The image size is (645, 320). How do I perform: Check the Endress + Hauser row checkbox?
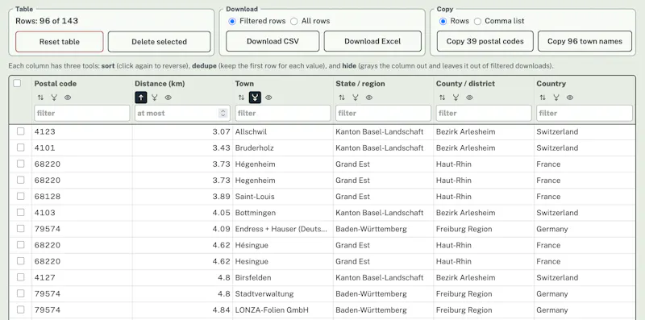21,228
